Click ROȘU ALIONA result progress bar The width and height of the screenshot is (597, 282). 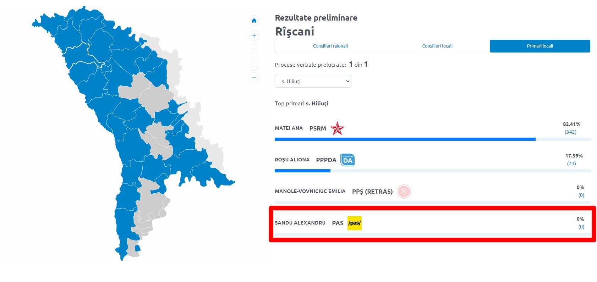302,171
